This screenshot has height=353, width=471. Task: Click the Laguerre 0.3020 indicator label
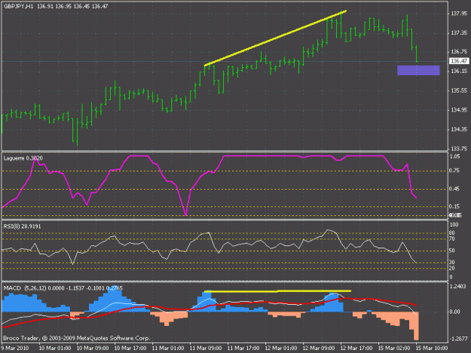[x=23, y=158]
